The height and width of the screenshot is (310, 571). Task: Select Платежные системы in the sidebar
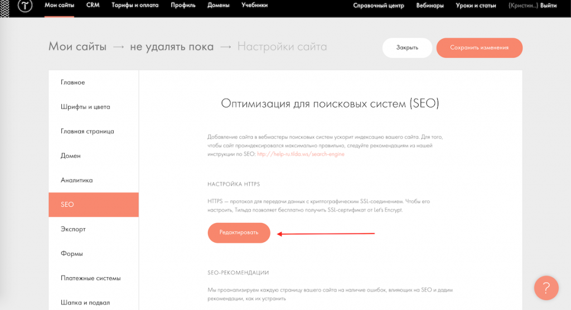[91, 278]
